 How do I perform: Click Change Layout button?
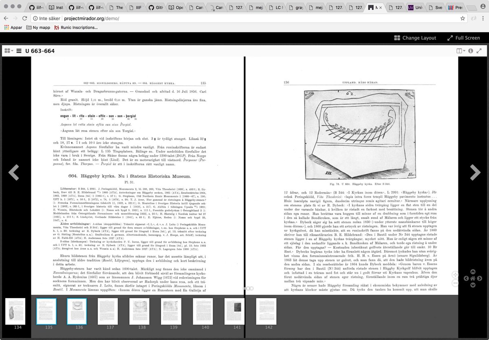415,37
